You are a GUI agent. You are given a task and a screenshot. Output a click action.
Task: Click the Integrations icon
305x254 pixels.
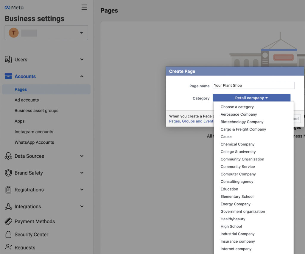(x=8, y=206)
